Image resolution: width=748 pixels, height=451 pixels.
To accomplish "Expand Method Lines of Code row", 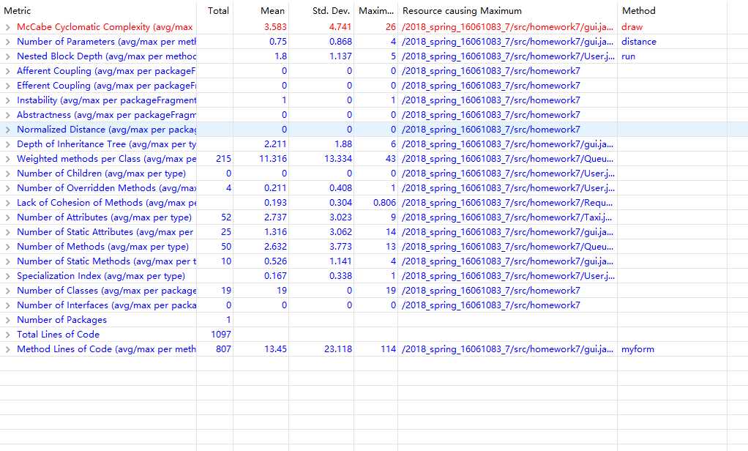I will pos(7,349).
